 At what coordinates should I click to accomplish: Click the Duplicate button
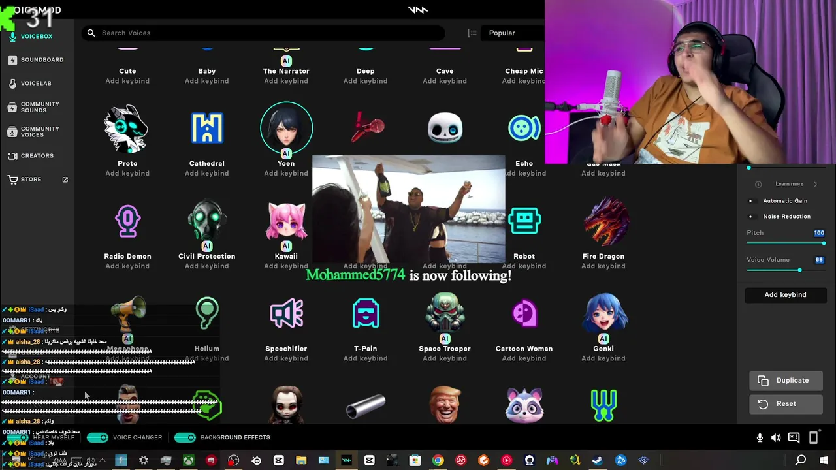pyautogui.click(x=786, y=380)
